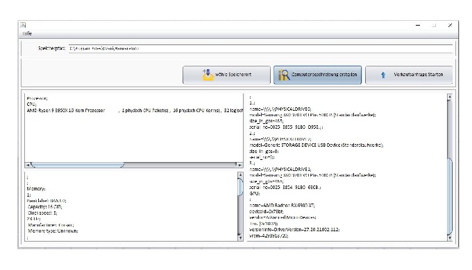Click the blue upload arrow icon
The image size is (472, 270).
pos(383,75)
